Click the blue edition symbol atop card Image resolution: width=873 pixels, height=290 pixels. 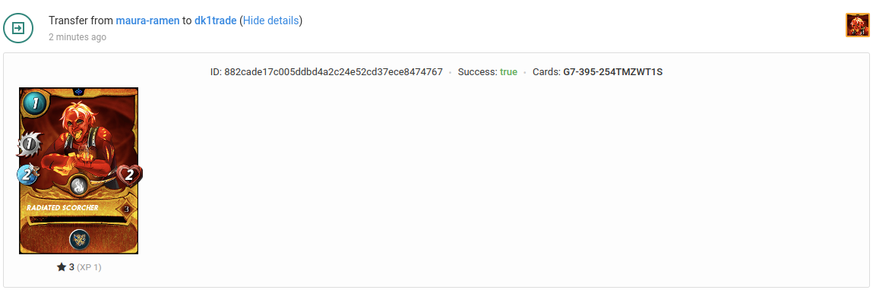click(78, 91)
